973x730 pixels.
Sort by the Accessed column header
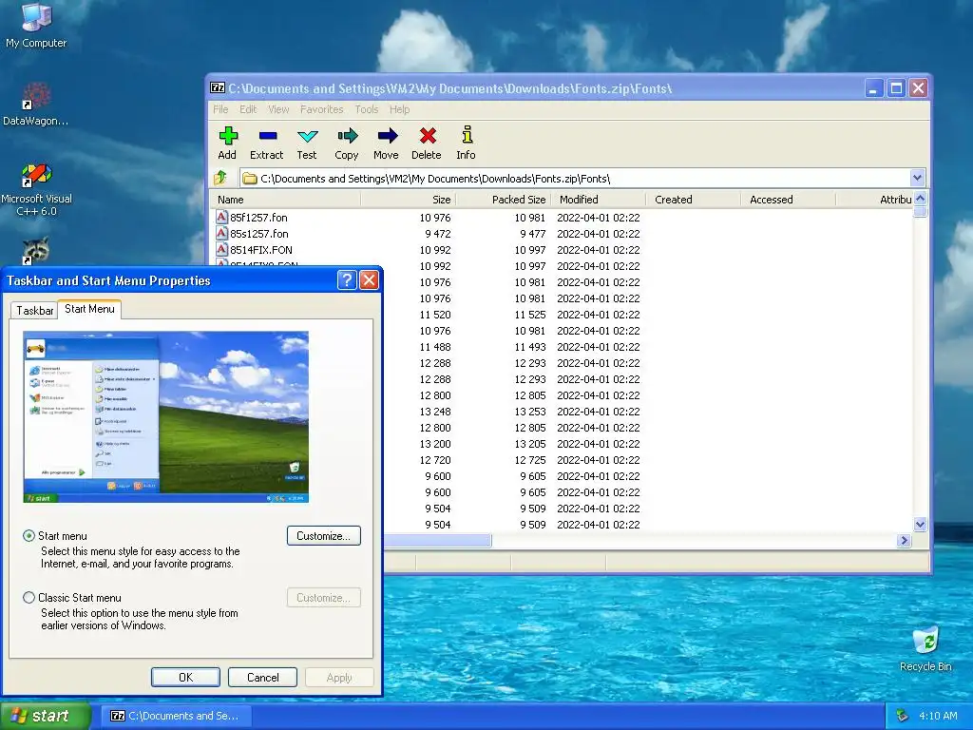(x=788, y=200)
